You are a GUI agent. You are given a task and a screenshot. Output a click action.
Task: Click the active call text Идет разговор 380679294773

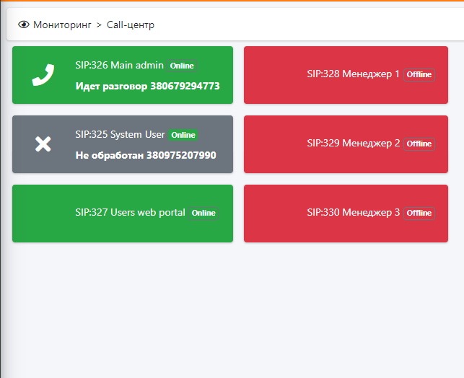[147, 86]
